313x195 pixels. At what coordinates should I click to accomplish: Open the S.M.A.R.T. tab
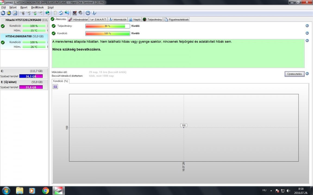pyautogui.click(x=98, y=19)
